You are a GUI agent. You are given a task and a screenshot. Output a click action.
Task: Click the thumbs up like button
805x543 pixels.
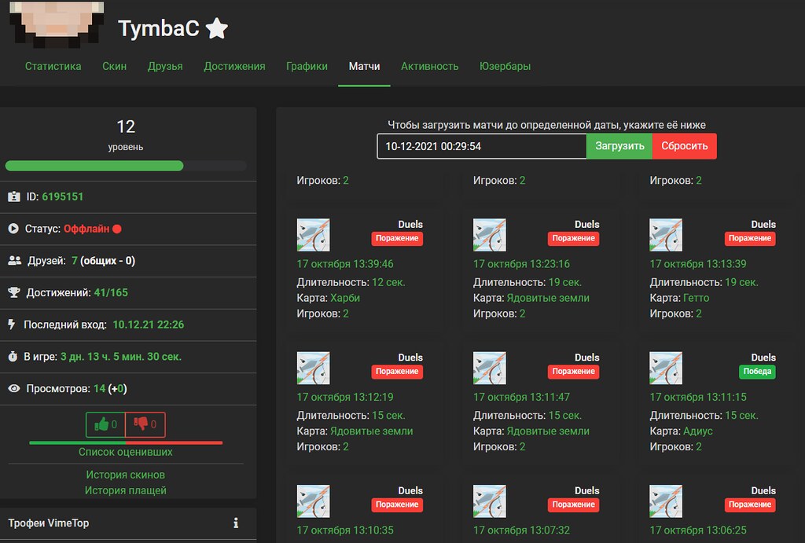click(x=105, y=425)
